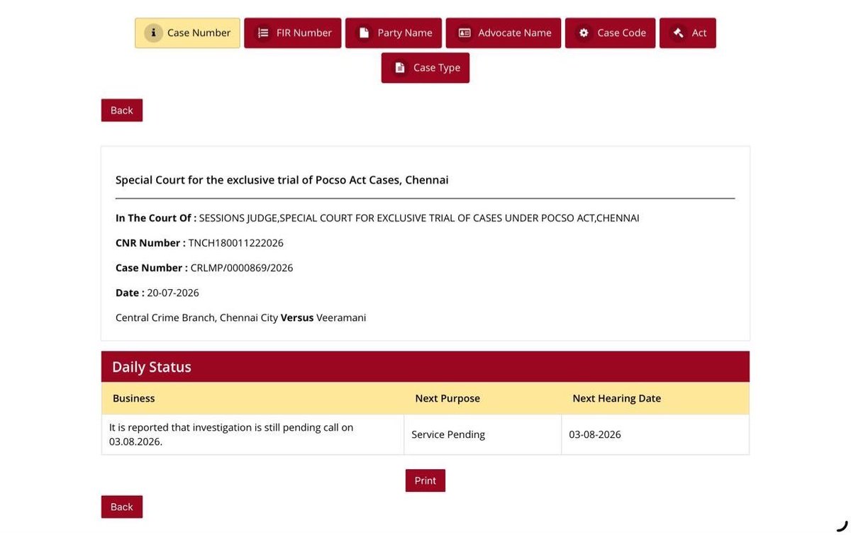Click the info icon in Case Number tab
851x535 pixels.
click(x=153, y=33)
